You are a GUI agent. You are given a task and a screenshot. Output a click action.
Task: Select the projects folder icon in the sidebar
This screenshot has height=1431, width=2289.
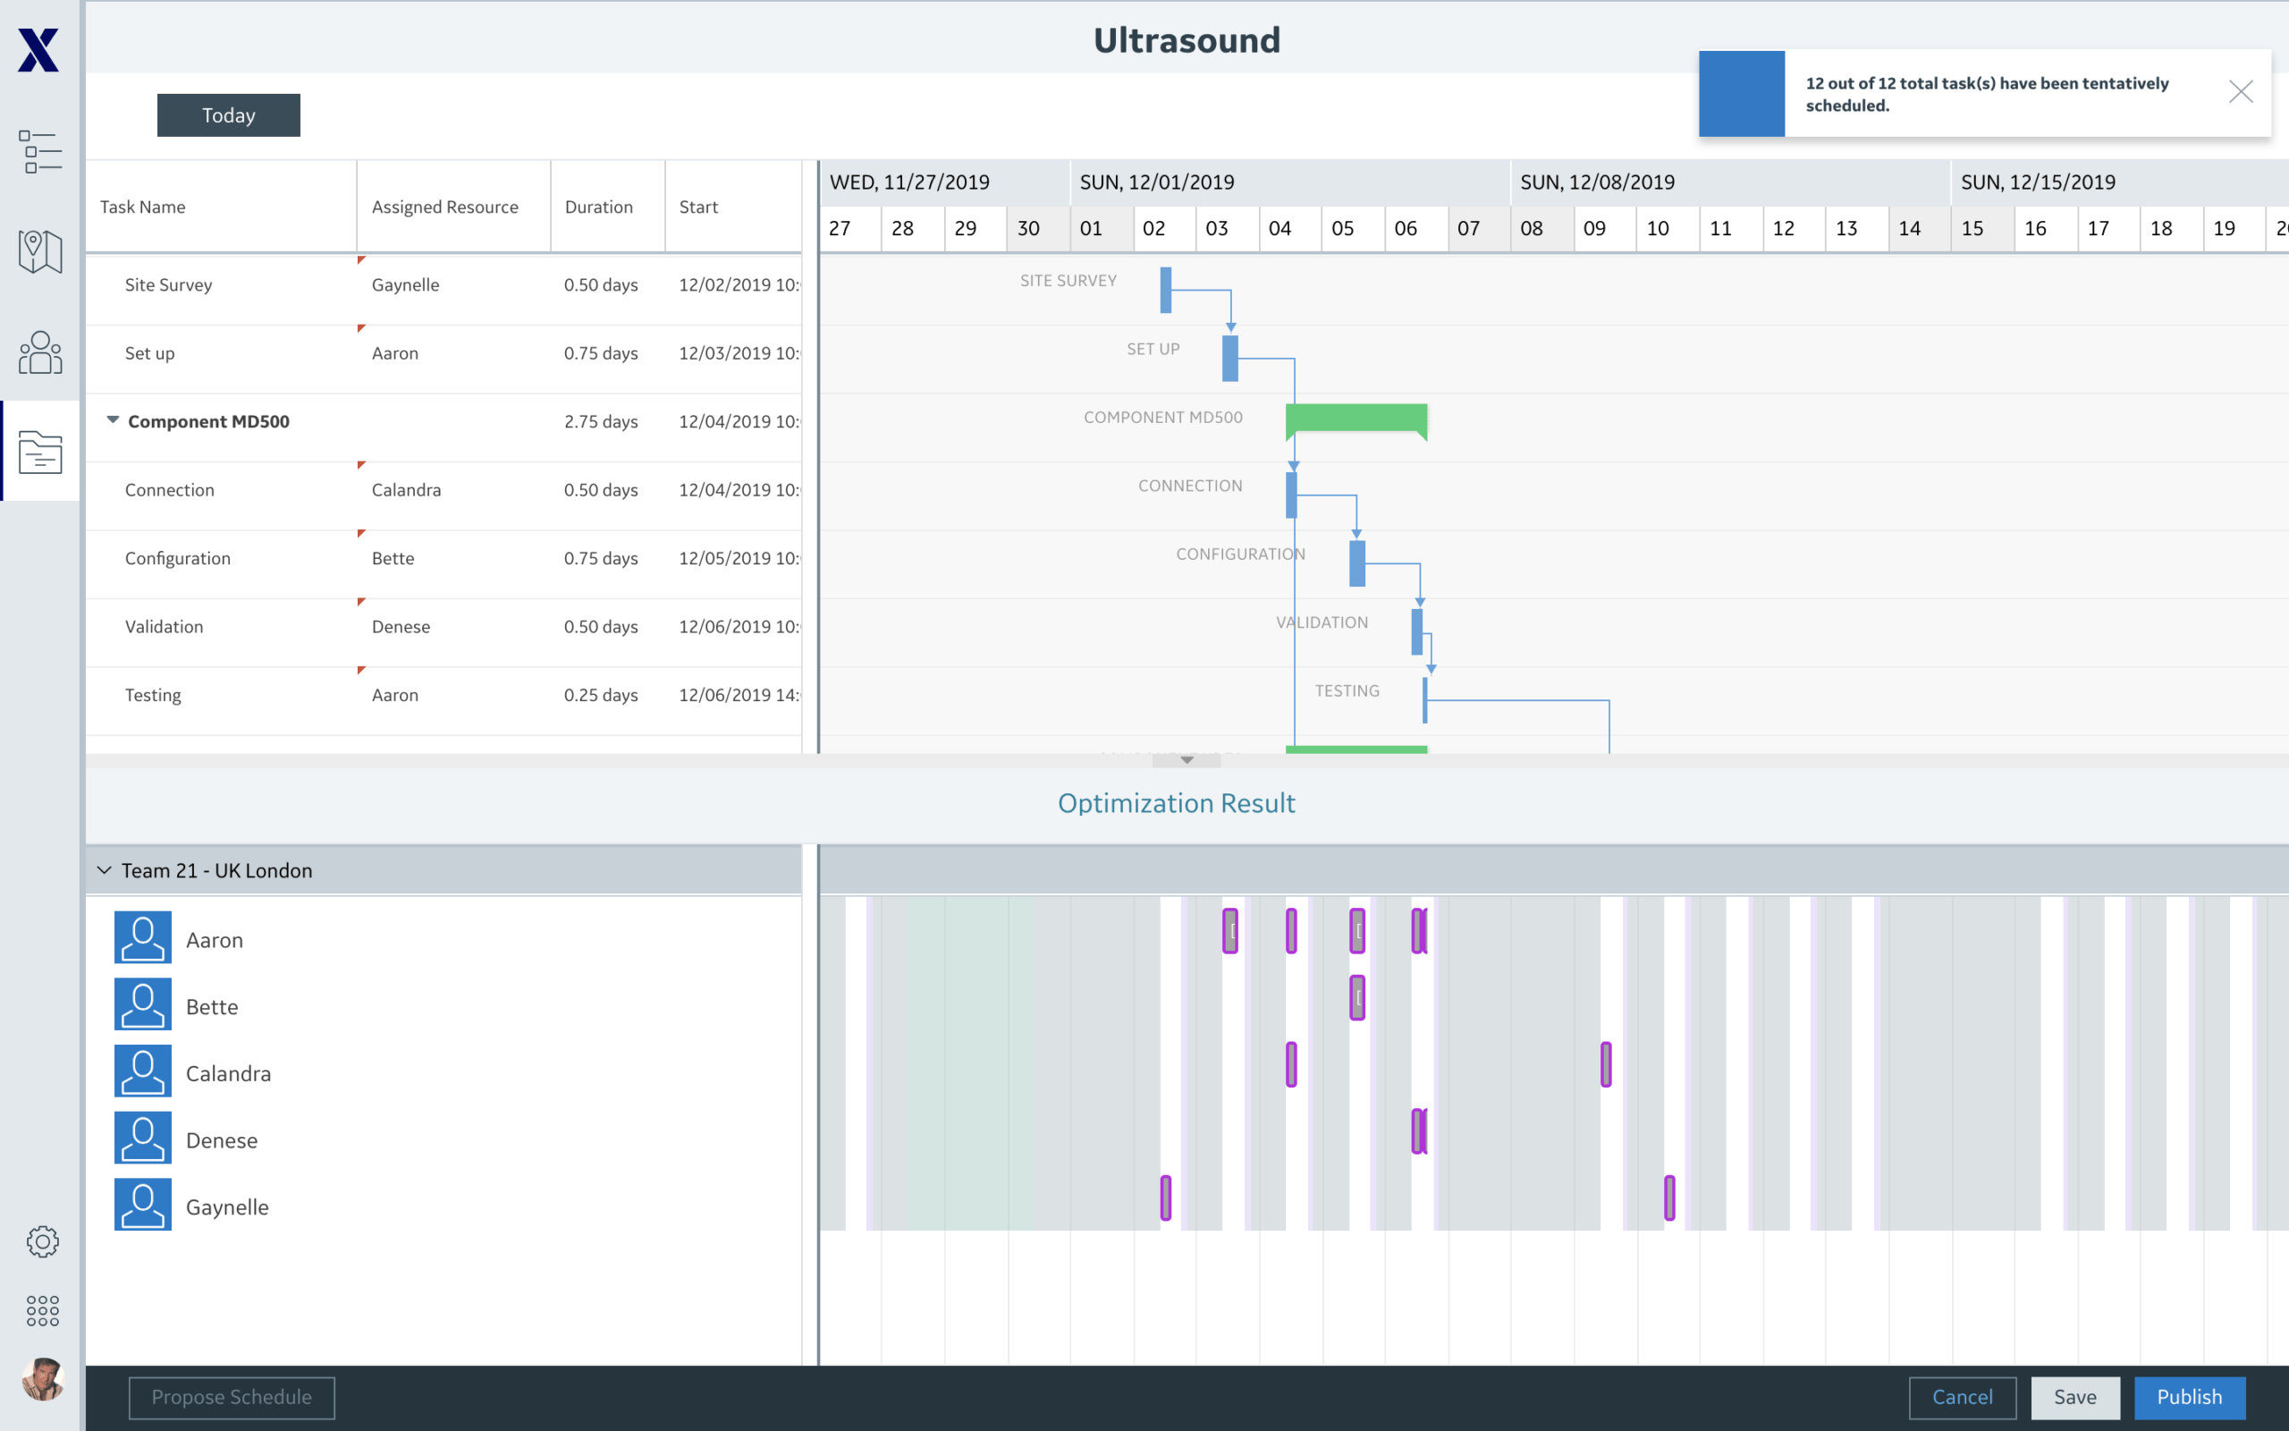coord(39,453)
